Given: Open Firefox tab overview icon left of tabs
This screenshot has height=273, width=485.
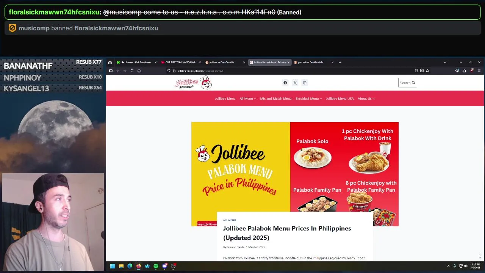Looking at the screenshot, I should coord(110,62).
